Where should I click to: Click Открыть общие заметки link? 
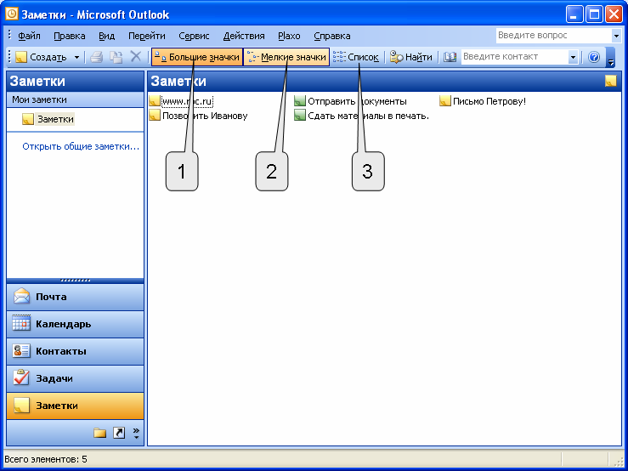81,146
